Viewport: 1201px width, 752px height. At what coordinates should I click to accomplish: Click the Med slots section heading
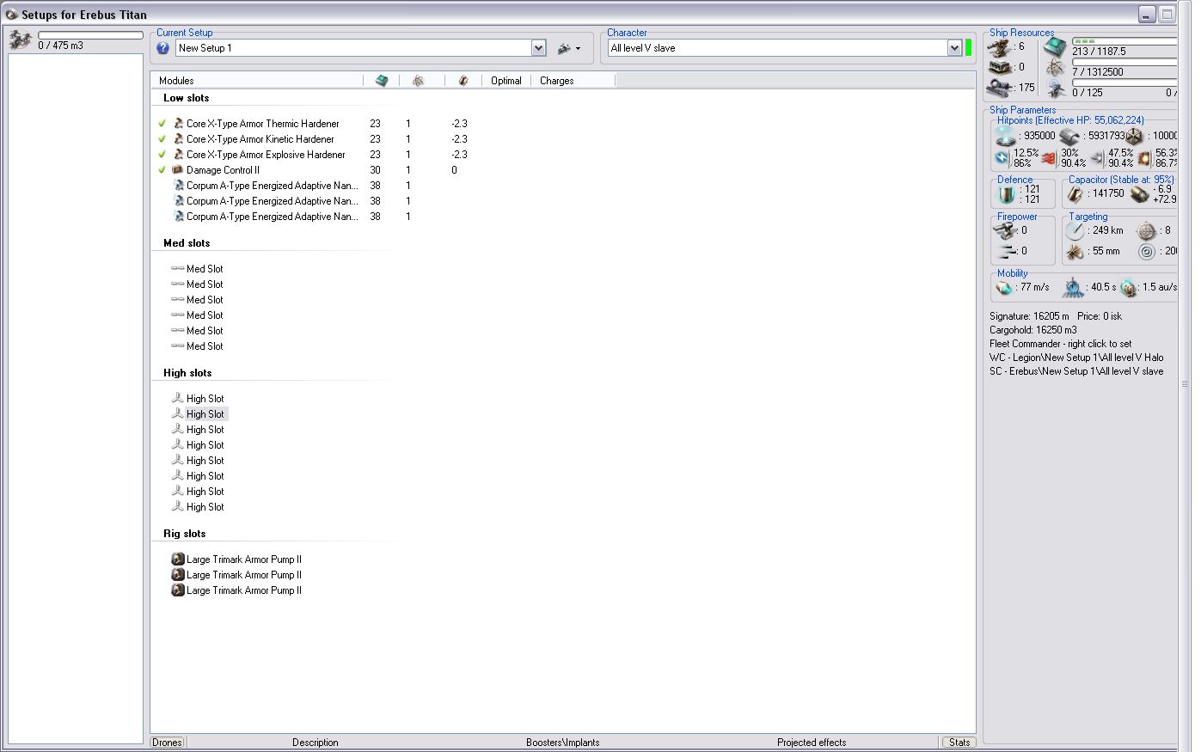(x=187, y=243)
